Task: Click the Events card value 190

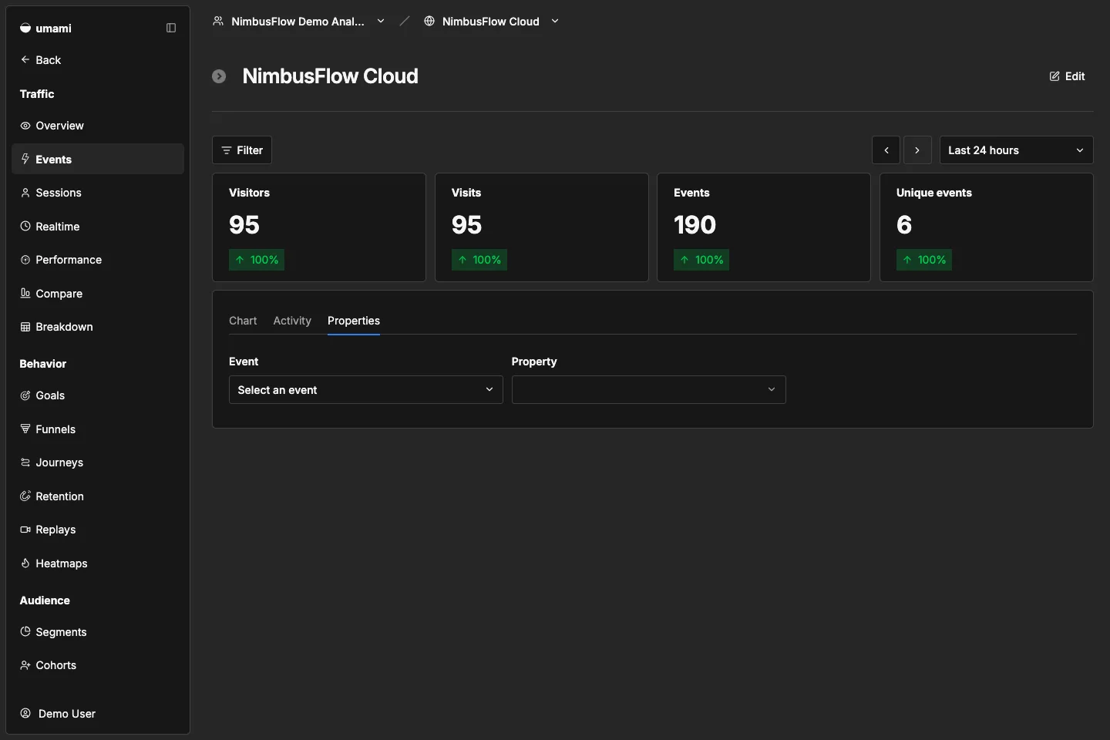Action: 695,224
